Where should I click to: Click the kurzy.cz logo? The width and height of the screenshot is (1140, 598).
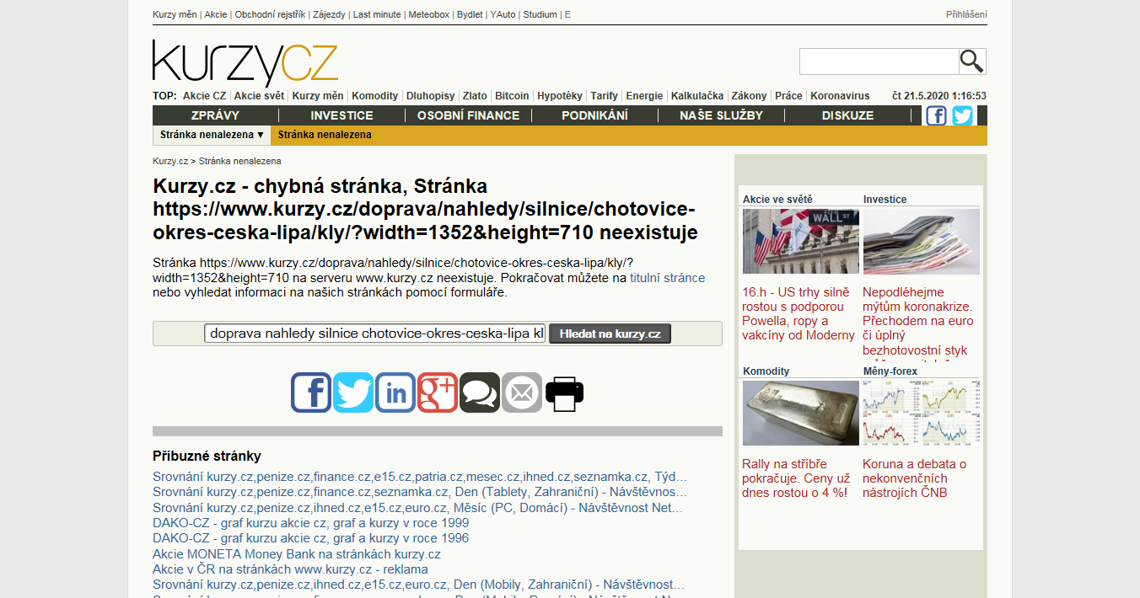[245, 63]
